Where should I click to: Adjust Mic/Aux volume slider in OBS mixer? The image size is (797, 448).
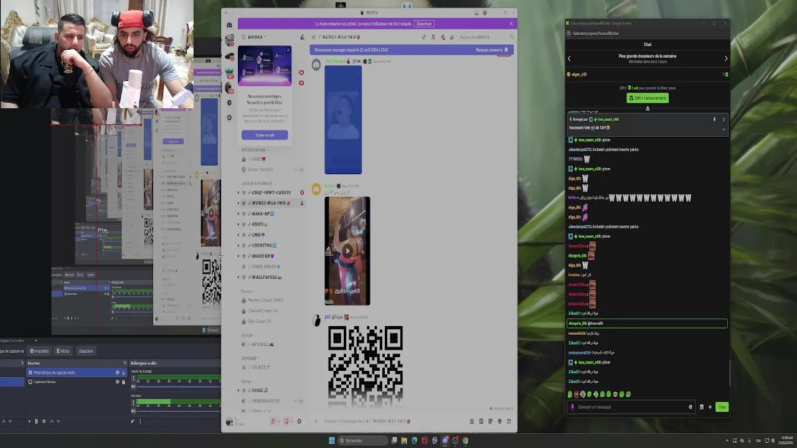179,411
